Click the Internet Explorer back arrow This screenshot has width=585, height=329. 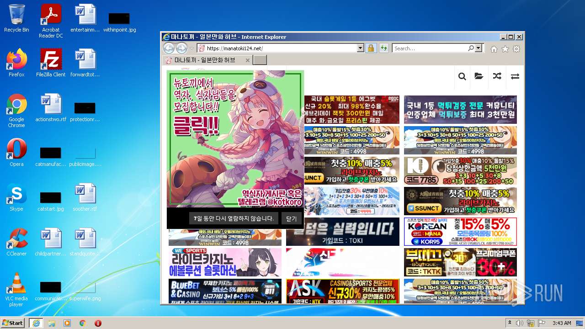pos(169,48)
